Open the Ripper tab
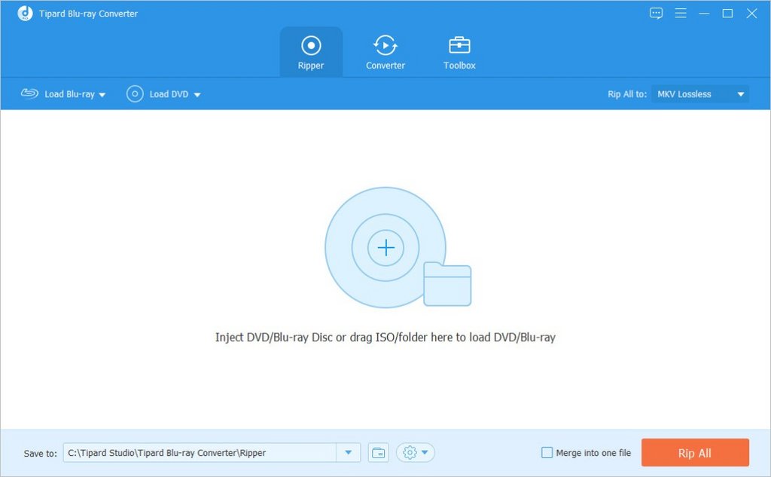Screen dimensions: 771x477 [x=311, y=52]
